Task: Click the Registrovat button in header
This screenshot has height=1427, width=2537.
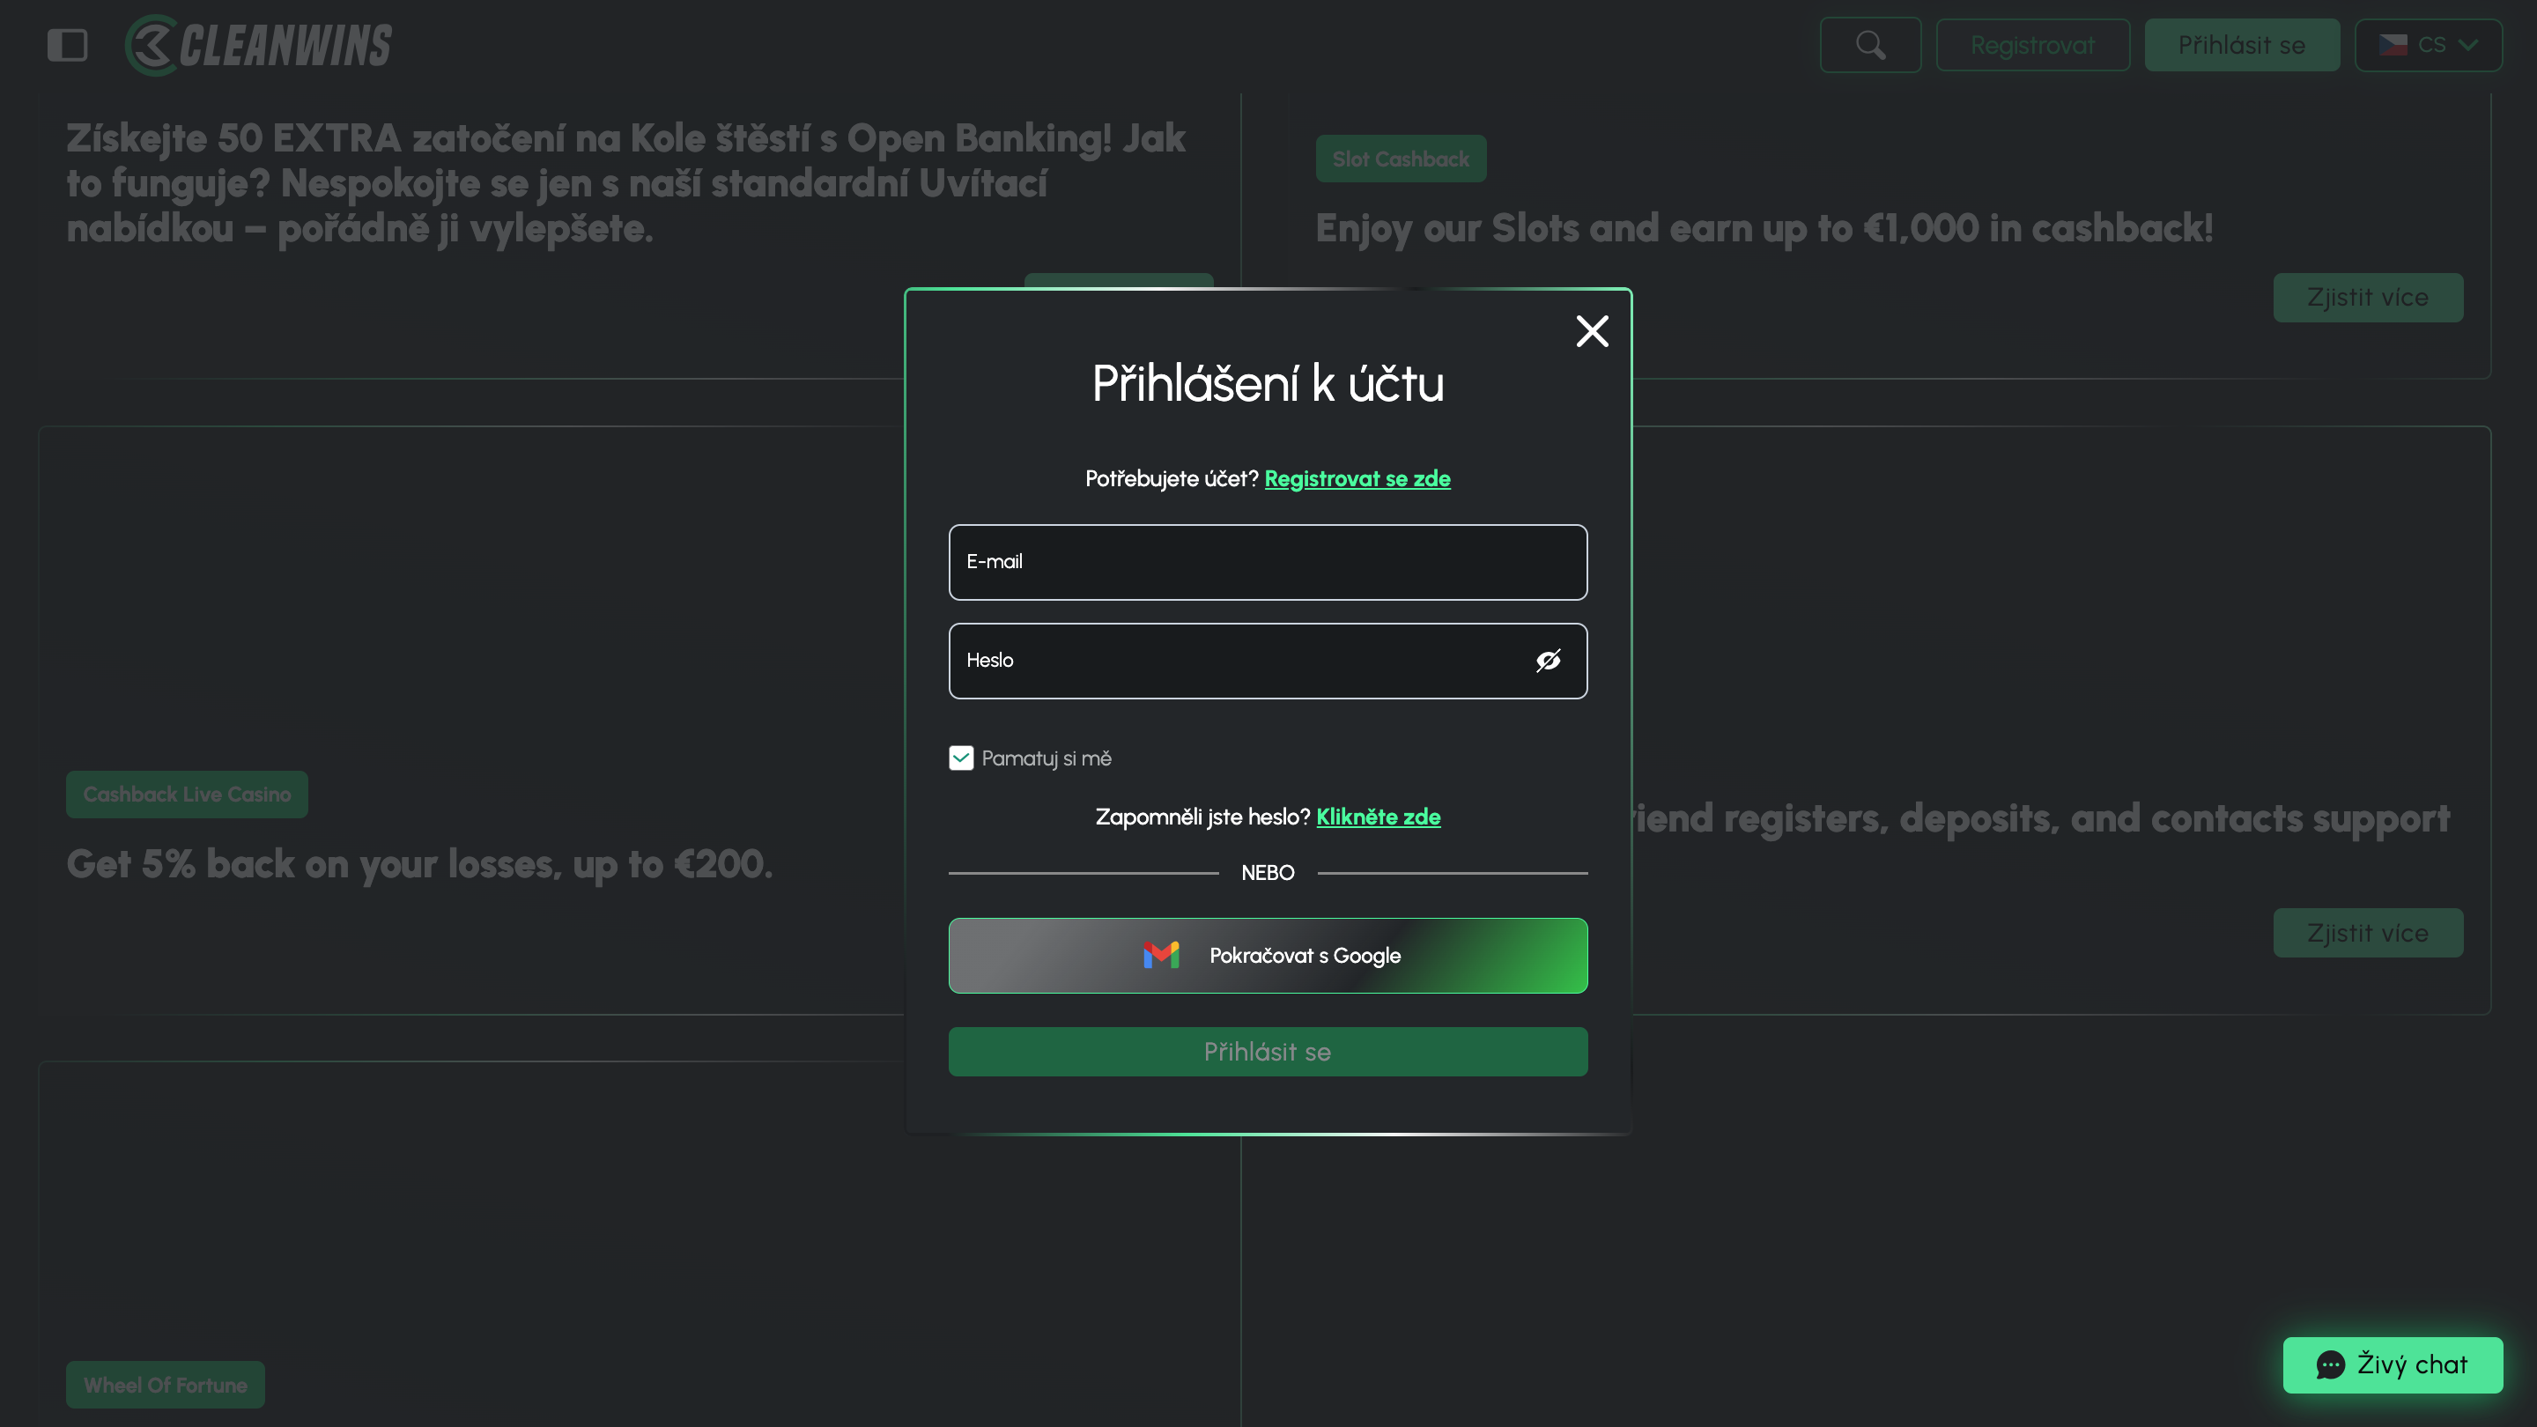Action: [x=2033, y=45]
